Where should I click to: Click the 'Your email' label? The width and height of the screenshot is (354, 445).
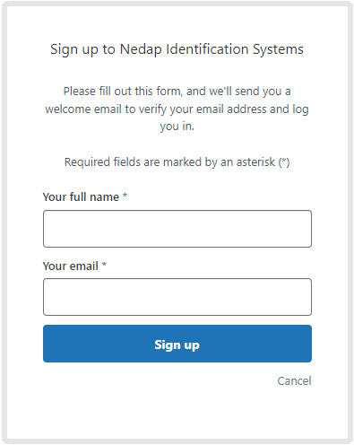pyautogui.click(x=71, y=266)
